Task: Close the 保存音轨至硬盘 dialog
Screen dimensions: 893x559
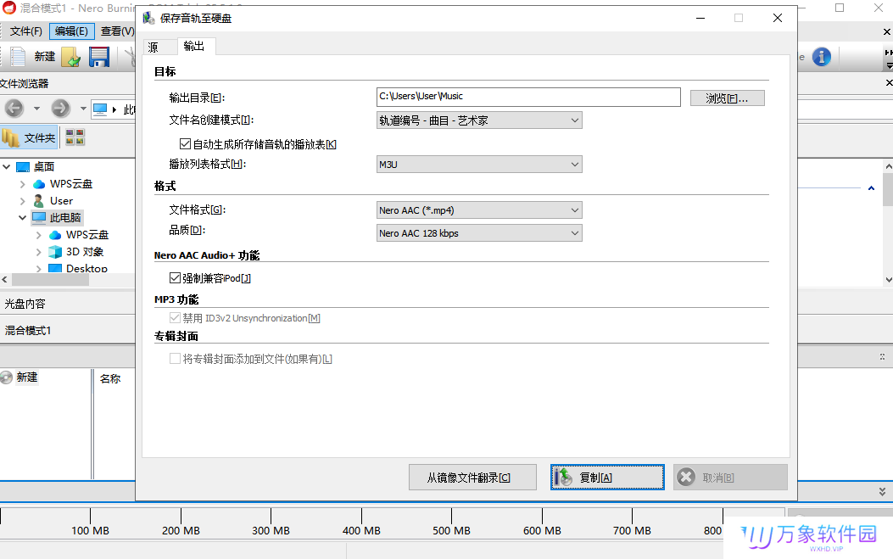Action: [778, 18]
